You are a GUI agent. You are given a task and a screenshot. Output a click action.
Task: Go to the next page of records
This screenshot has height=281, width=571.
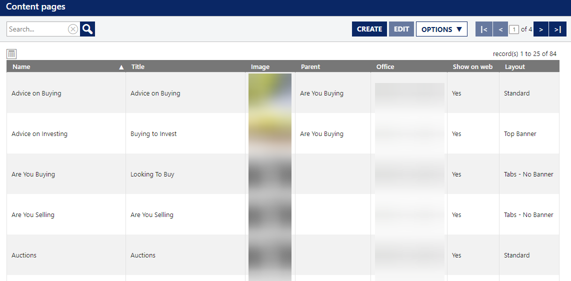pos(541,29)
